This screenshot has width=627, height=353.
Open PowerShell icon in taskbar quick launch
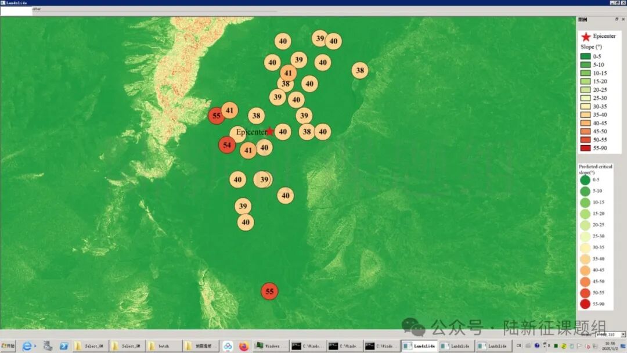pos(64,346)
